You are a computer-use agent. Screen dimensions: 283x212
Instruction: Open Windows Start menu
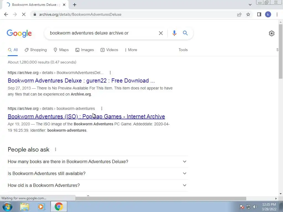point(7,206)
